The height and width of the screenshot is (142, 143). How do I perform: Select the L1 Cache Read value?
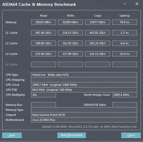tap(44, 33)
